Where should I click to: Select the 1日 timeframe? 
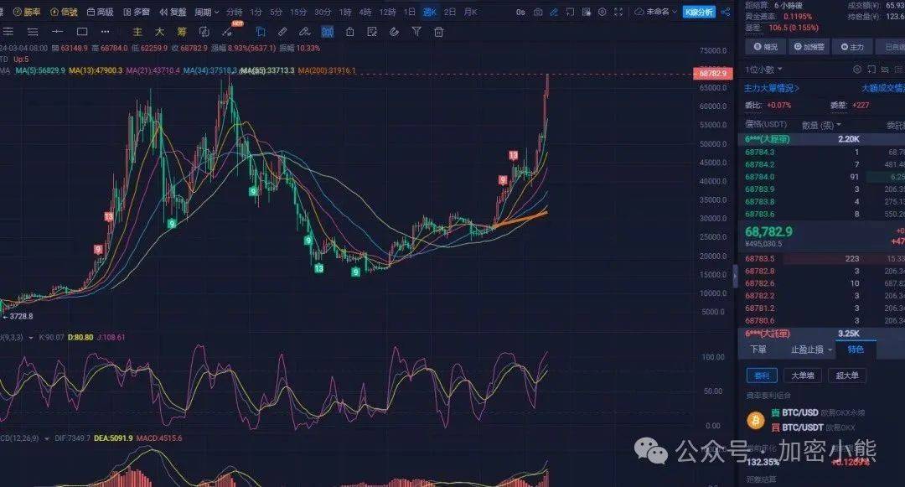click(x=409, y=12)
